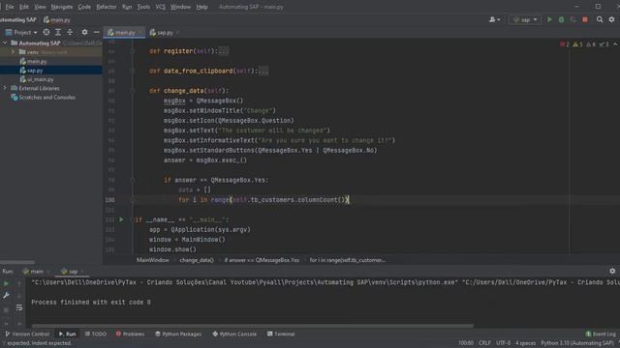
Task: Click the yellow warnings indicator in editor
Action: [x=577, y=44]
